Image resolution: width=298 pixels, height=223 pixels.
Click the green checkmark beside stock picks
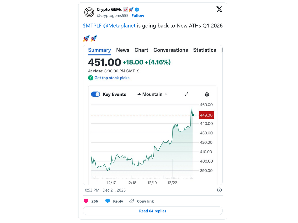pos(90,78)
